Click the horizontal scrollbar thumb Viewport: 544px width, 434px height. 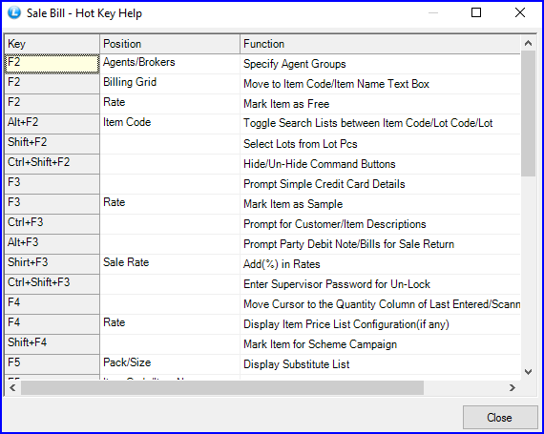222,387
